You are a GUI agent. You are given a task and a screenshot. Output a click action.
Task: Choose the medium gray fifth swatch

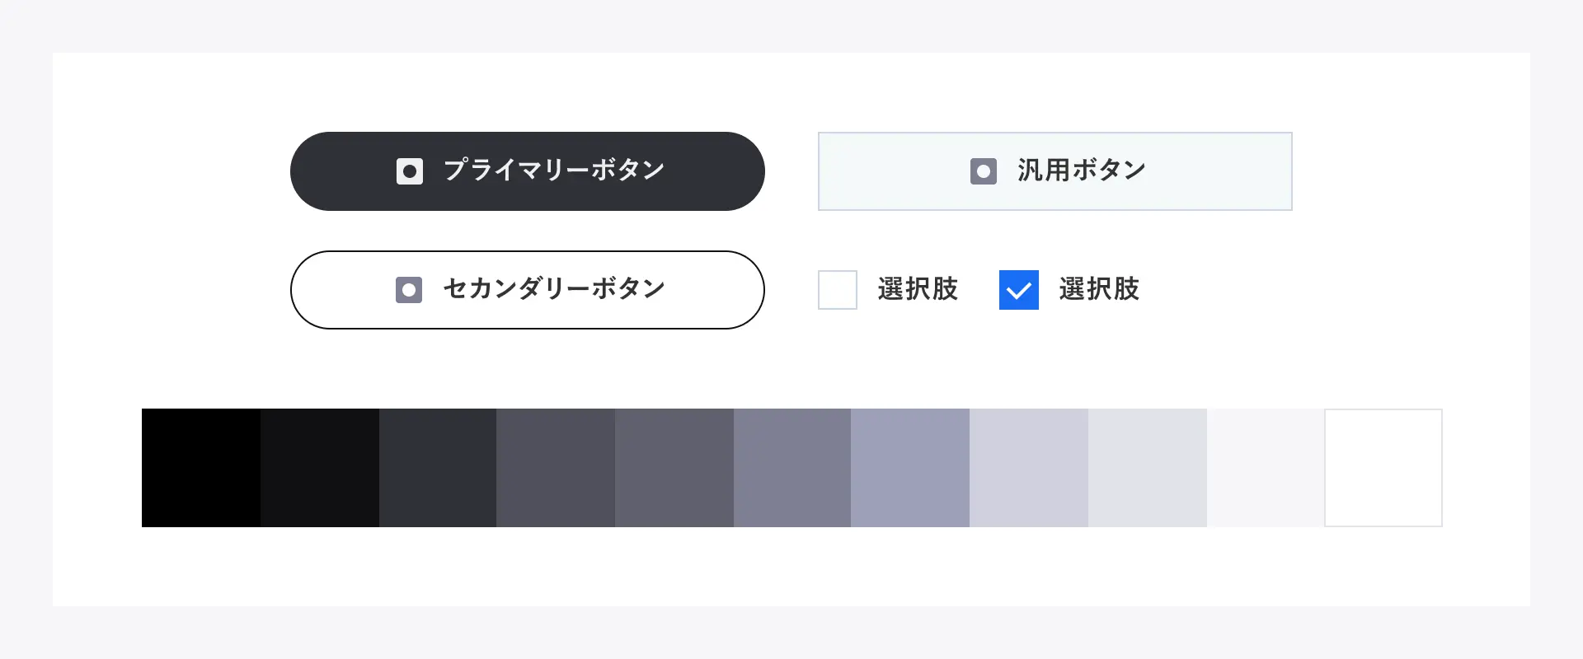pyautogui.click(x=674, y=468)
